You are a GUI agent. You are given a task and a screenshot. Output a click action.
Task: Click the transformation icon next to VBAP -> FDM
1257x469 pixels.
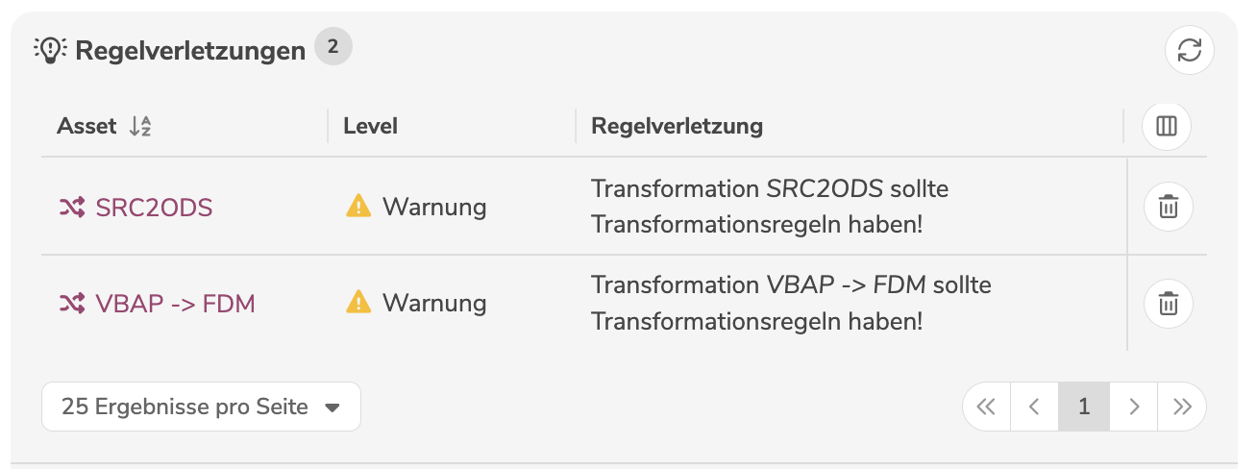pos(72,304)
